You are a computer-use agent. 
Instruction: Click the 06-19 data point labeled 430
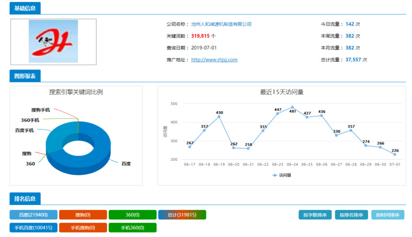click(x=219, y=116)
